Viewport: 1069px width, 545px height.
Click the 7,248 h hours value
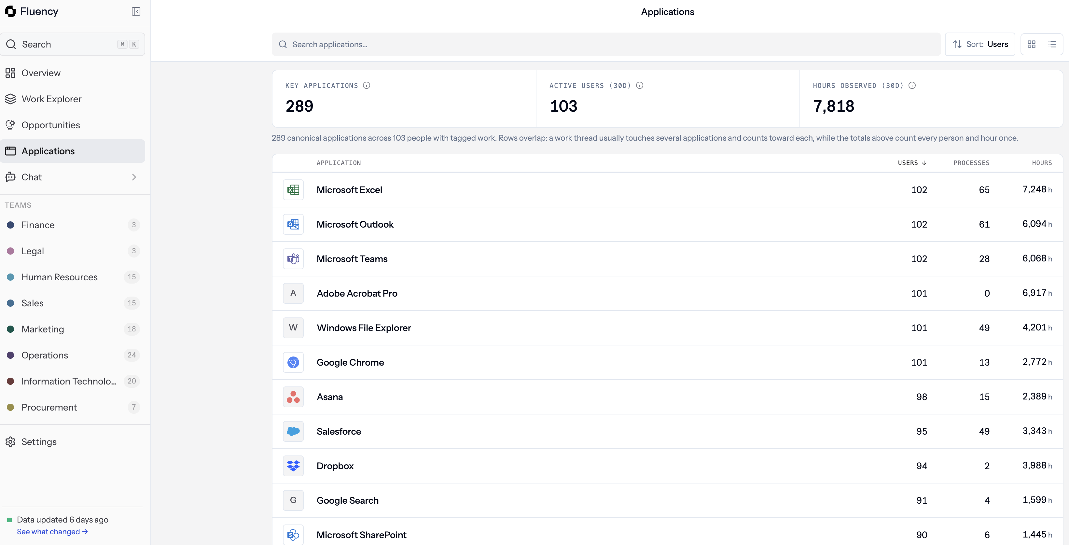pos(1037,189)
